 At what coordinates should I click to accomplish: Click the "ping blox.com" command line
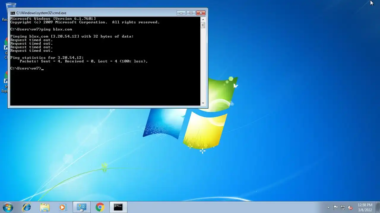41,29
